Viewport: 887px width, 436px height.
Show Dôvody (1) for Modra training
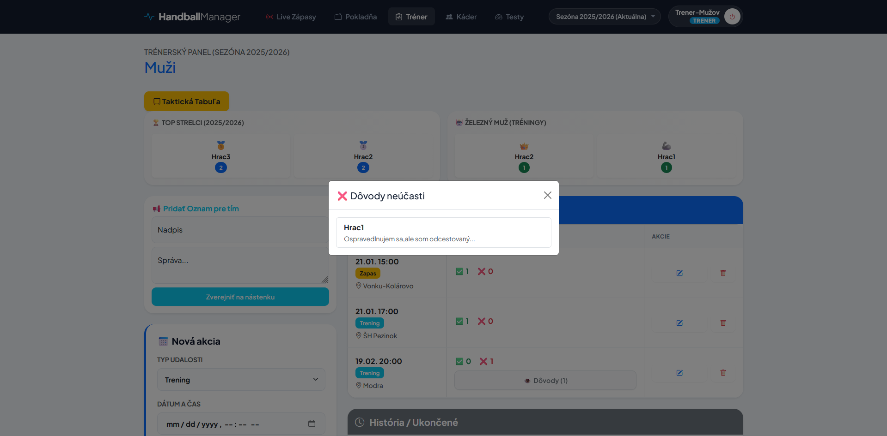coord(545,381)
